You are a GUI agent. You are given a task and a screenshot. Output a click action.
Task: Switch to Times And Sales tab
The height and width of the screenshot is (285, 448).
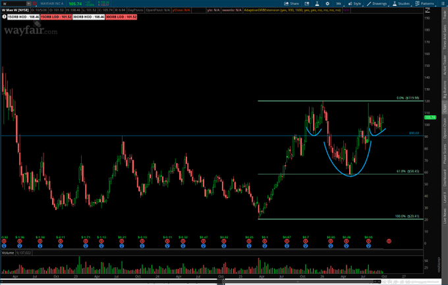click(x=445, y=37)
